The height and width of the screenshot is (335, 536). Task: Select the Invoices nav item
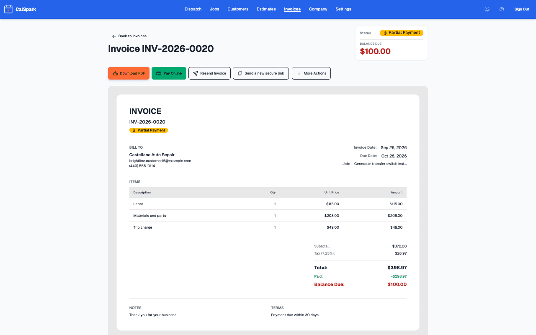pyautogui.click(x=292, y=9)
